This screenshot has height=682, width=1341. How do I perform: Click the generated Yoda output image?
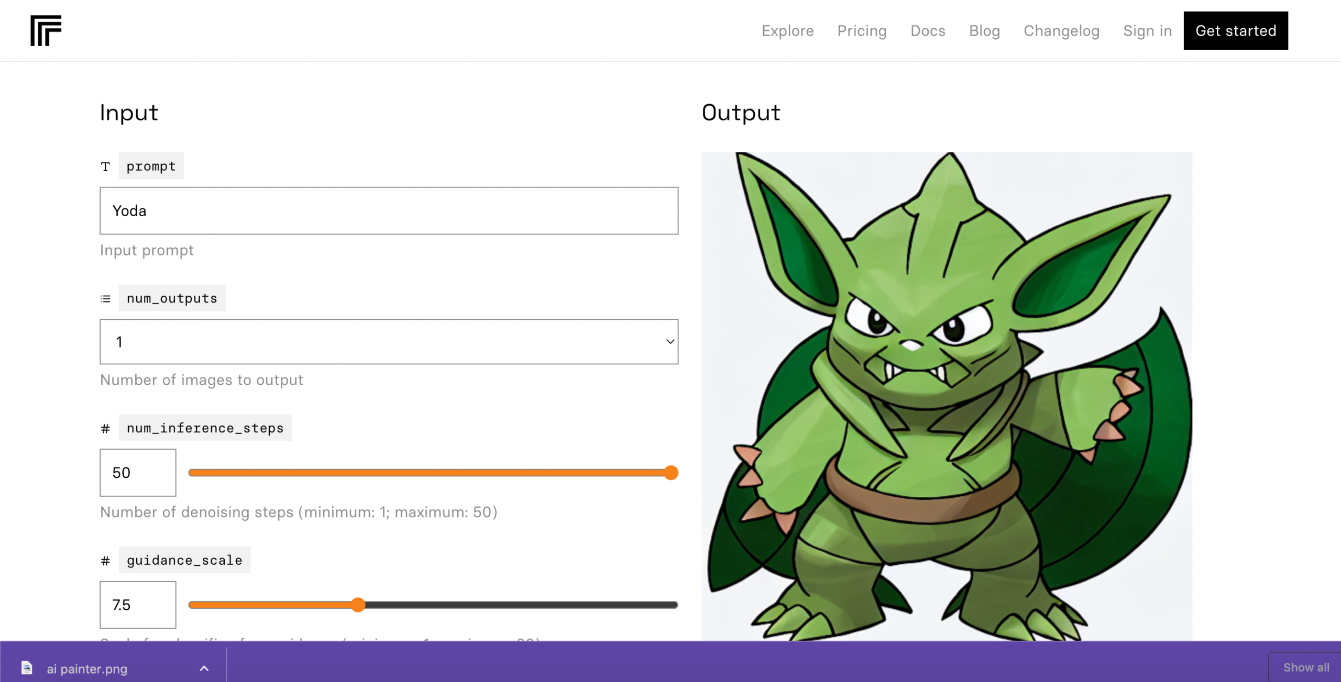coord(946,396)
